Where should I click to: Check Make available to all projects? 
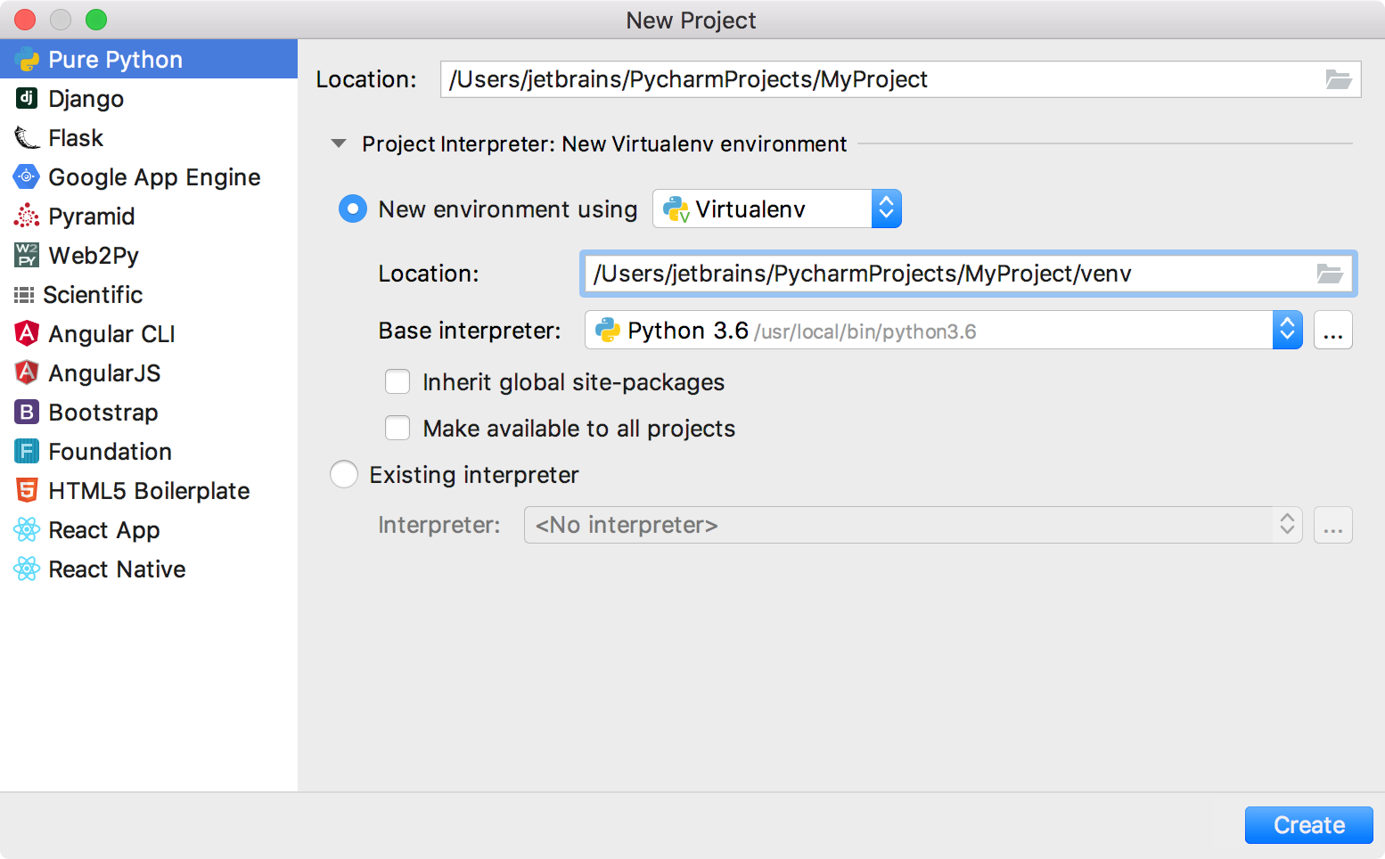coord(397,429)
